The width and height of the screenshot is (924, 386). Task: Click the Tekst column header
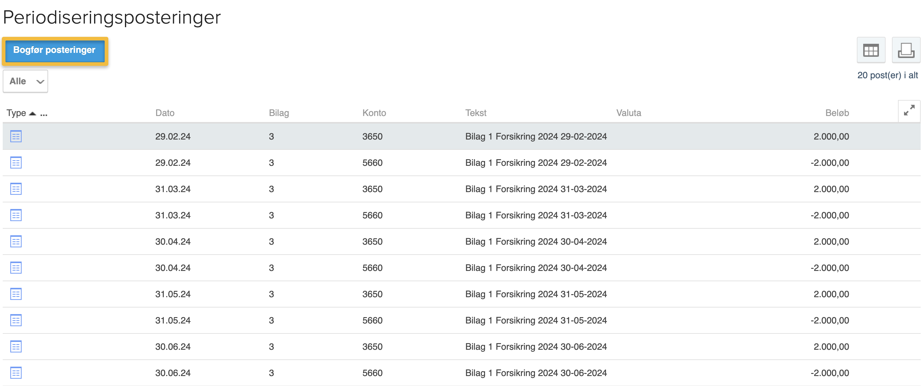[x=476, y=113]
